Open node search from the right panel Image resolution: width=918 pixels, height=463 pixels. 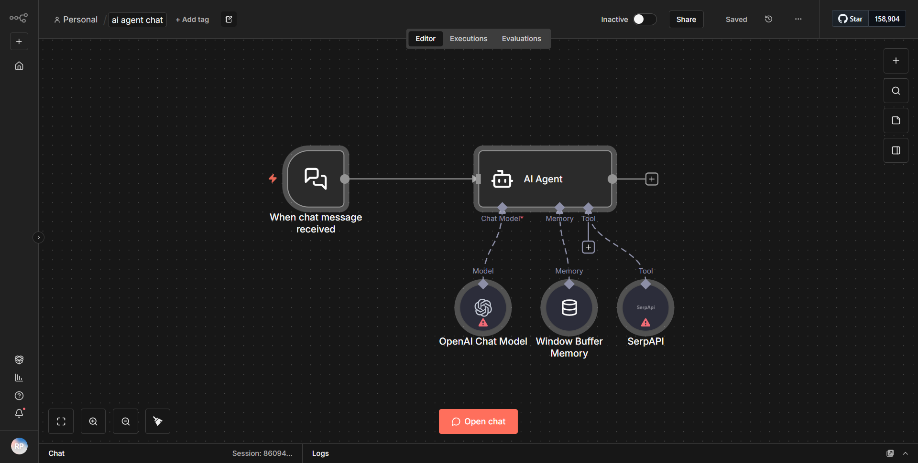tap(895, 90)
